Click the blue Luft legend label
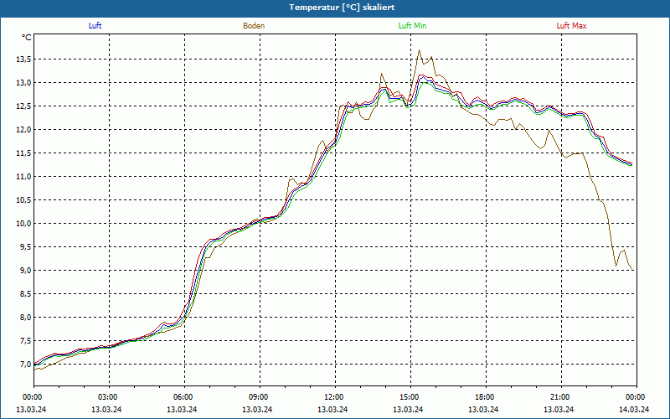This screenshot has height=419, width=670. (x=95, y=26)
